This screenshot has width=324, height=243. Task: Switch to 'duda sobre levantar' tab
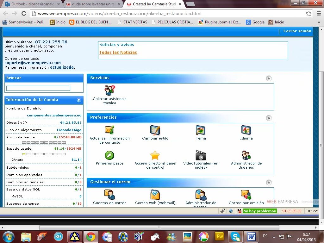93,4
